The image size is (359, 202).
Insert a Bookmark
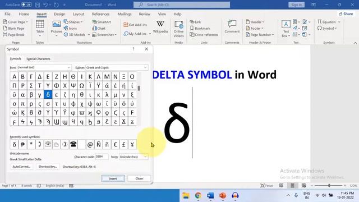pyautogui.click(x=200, y=28)
